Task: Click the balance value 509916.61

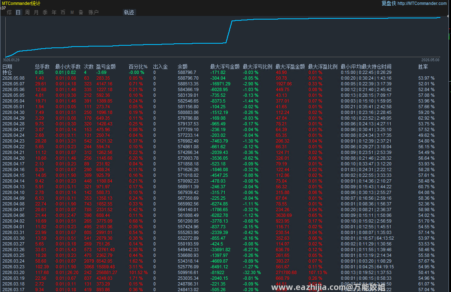Action: click(188, 272)
